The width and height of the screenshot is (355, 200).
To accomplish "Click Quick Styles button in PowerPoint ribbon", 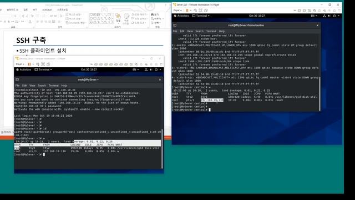I will coord(126,19).
